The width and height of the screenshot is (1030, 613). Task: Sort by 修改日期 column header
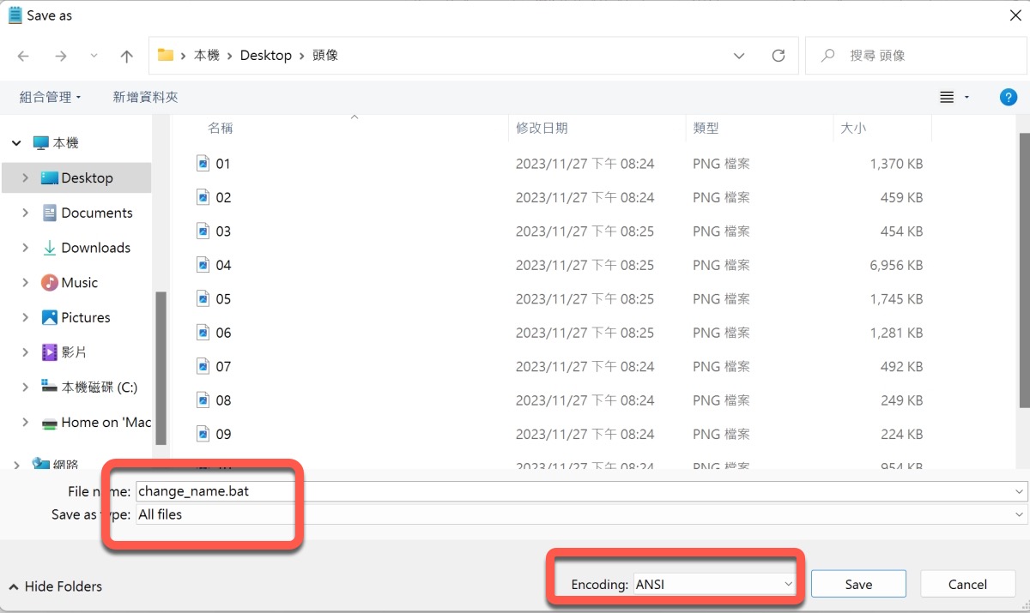point(542,128)
